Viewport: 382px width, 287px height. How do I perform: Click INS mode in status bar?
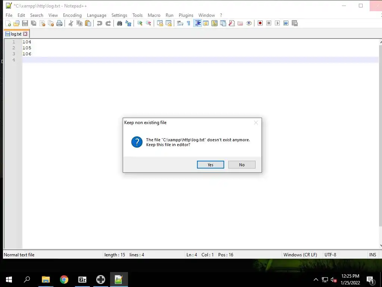(373, 255)
